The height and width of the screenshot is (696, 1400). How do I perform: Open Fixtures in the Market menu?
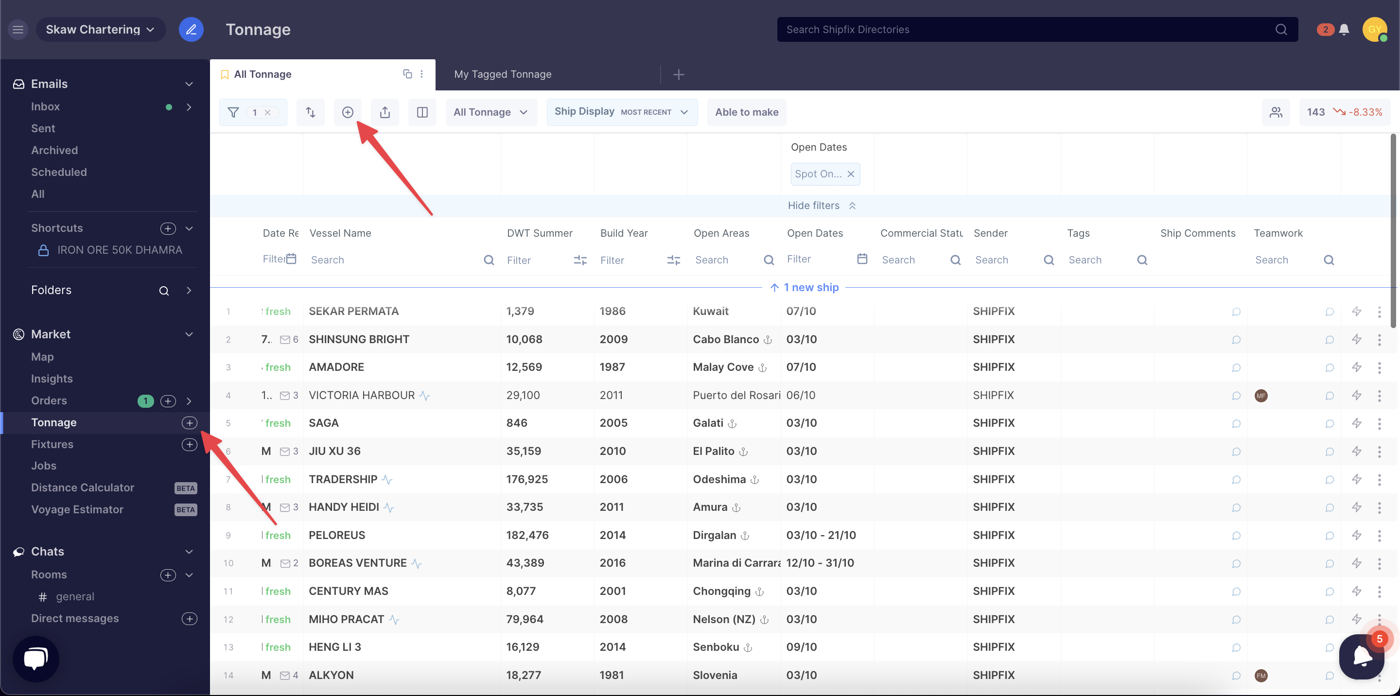click(x=52, y=444)
